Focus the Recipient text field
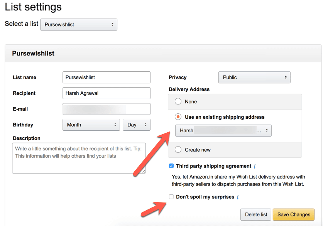This screenshot has width=323, height=226. pyautogui.click(x=106, y=93)
